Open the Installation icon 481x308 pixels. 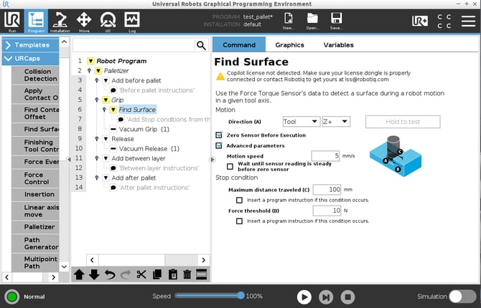[60, 21]
